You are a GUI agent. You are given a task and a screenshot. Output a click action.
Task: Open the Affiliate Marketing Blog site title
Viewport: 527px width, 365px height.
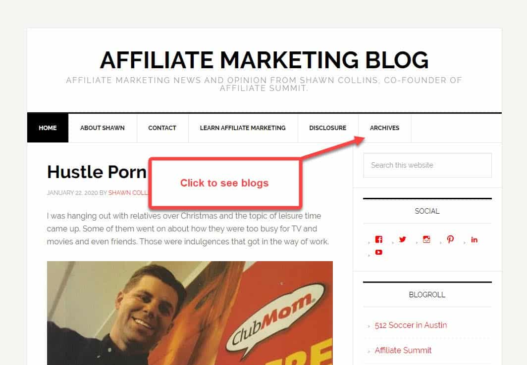pos(264,60)
